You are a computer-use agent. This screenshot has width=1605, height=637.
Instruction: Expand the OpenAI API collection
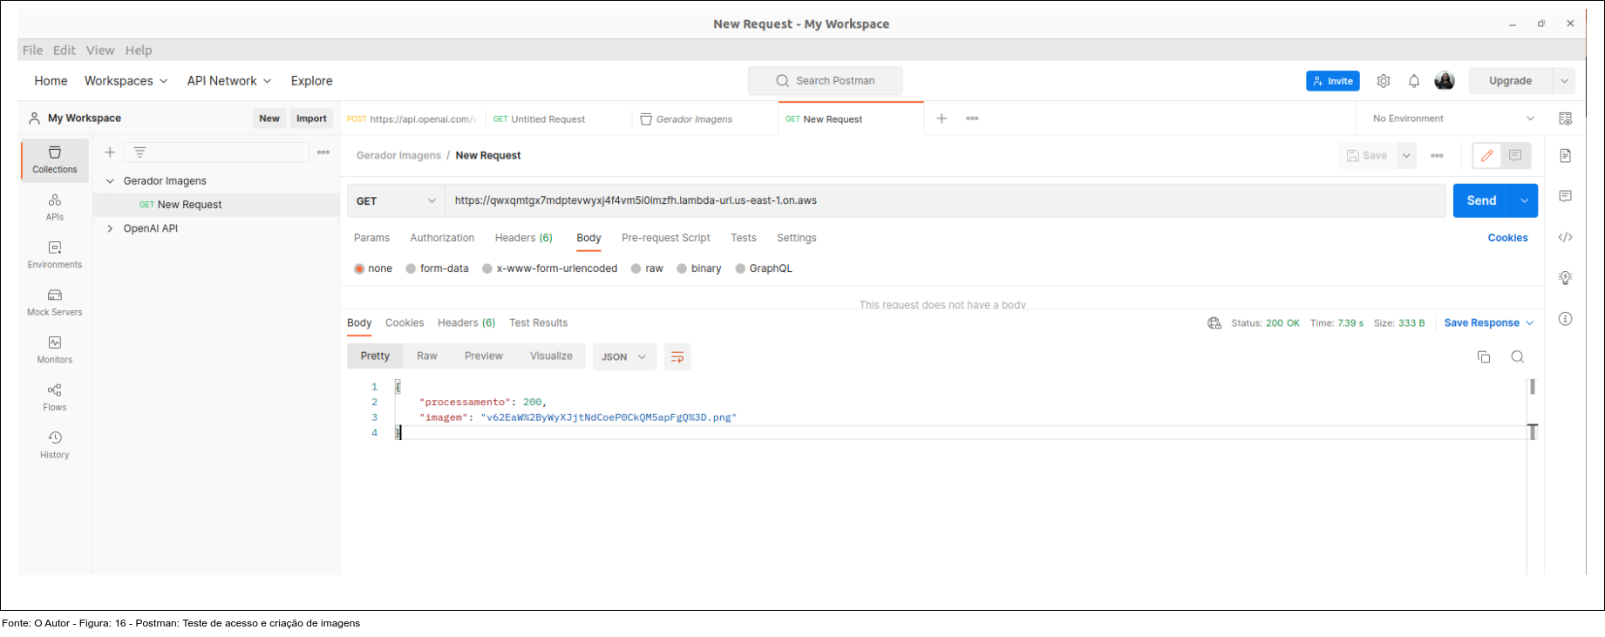click(x=110, y=228)
